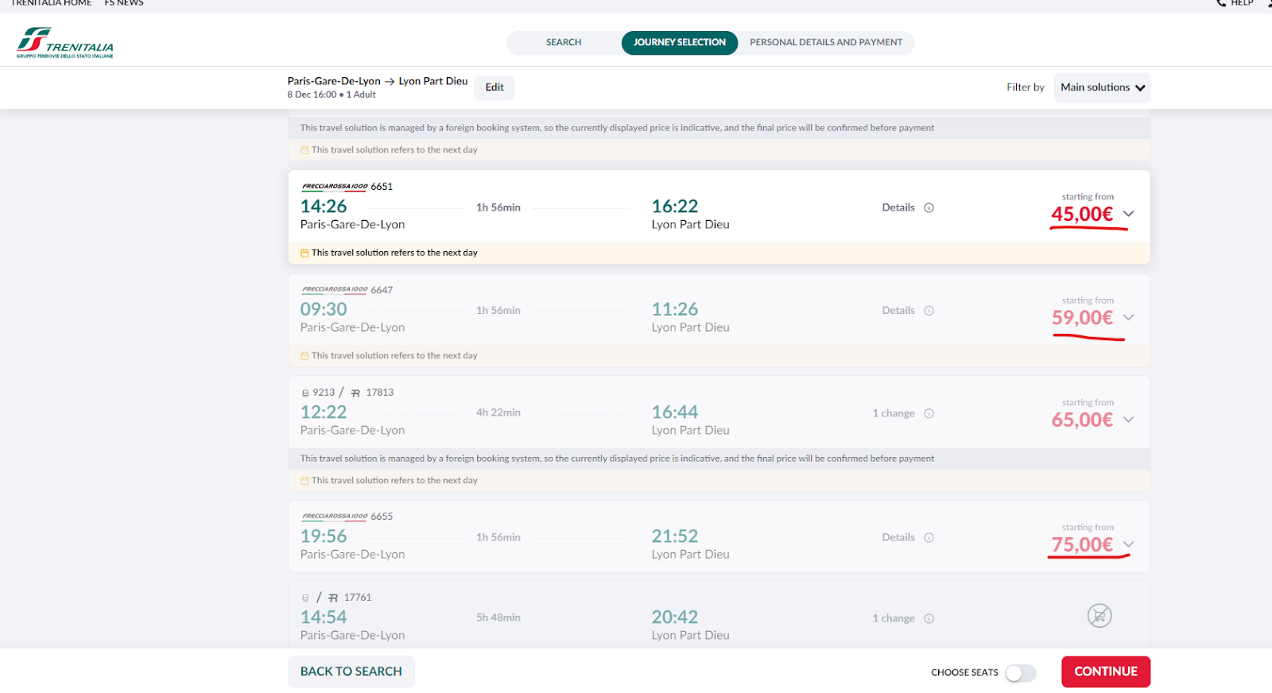This screenshot has height=693, width=1272.
Task: Click the bus icon beside 17761
Action: [x=333, y=598]
